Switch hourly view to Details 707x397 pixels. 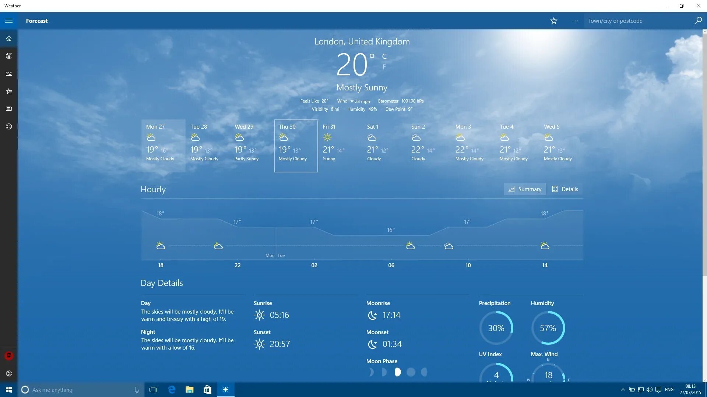tap(565, 189)
